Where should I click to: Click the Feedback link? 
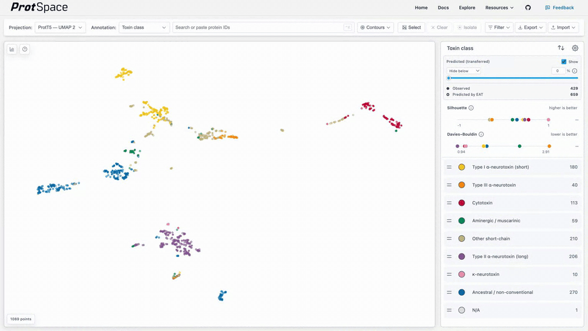[x=560, y=8]
